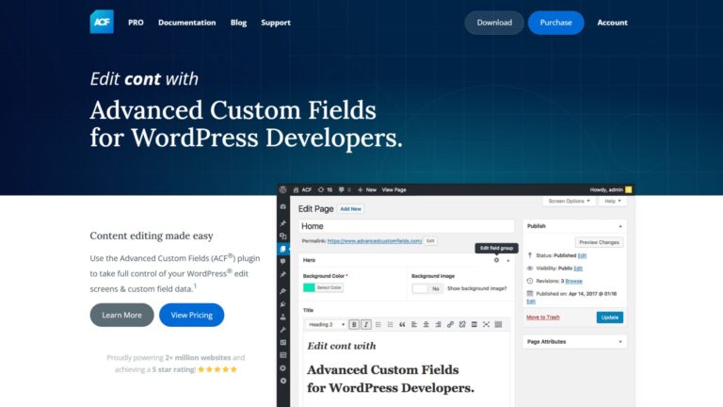Click the Home page title field
This screenshot has height=407, width=723.
(407, 226)
